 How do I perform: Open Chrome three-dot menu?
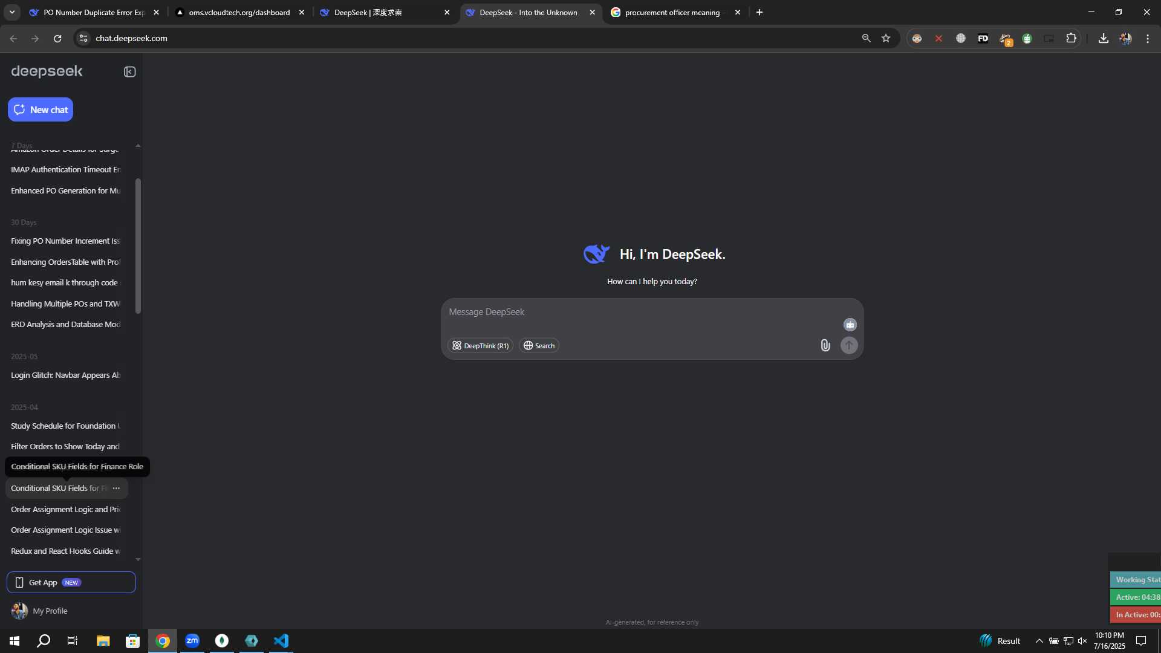pos(1148,38)
